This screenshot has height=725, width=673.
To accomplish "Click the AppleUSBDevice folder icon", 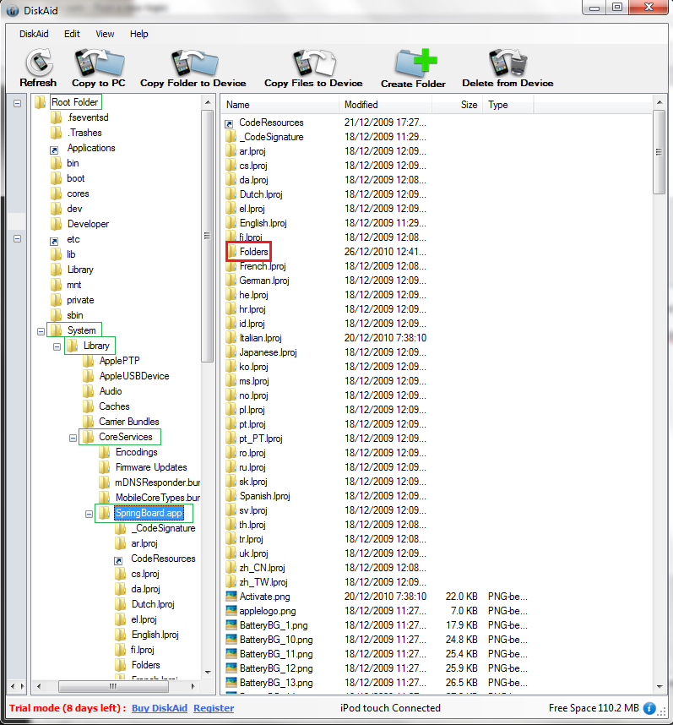I will 88,376.
